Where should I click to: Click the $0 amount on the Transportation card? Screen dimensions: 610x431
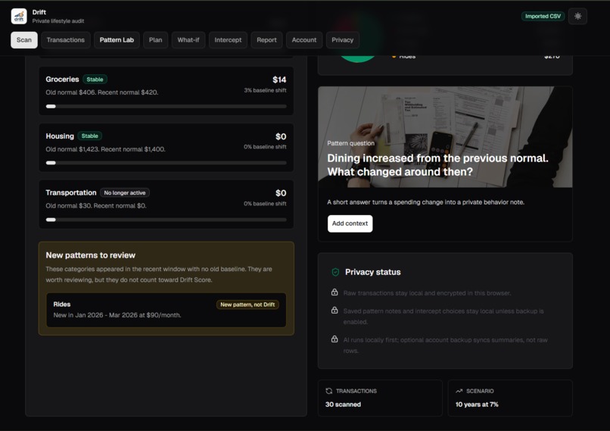(x=281, y=193)
